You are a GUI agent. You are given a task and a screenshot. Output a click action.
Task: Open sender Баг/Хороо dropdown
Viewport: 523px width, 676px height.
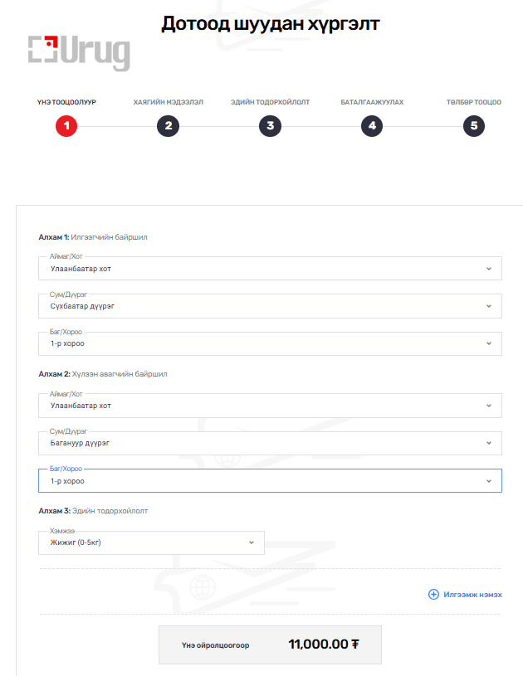tap(270, 344)
